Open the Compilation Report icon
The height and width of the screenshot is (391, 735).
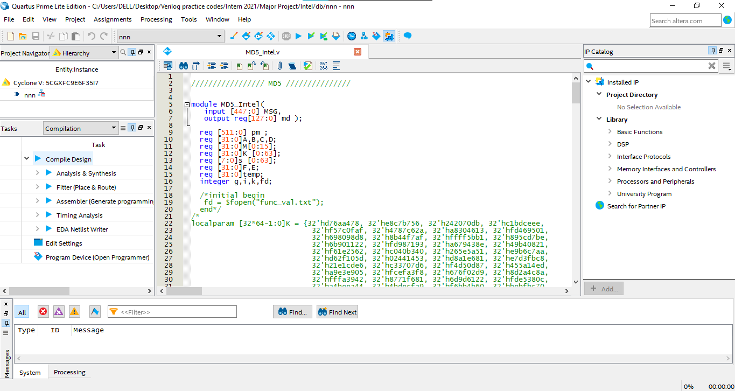pyautogui.click(x=336, y=36)
